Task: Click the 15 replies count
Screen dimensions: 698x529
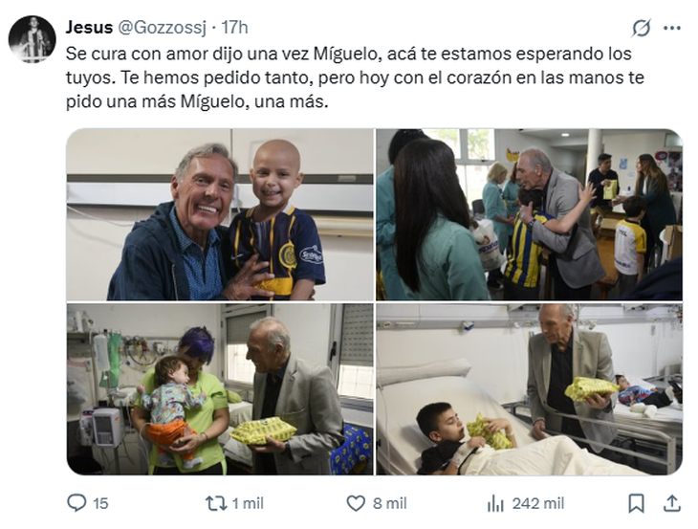Action: coord(100,503)
